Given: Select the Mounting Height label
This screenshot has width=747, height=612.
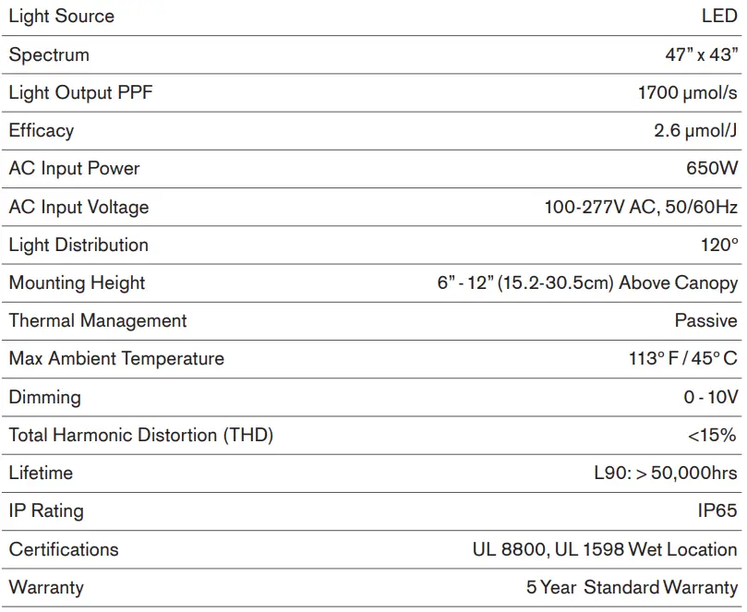Looking at the screenshot, I should click(77, 282).
